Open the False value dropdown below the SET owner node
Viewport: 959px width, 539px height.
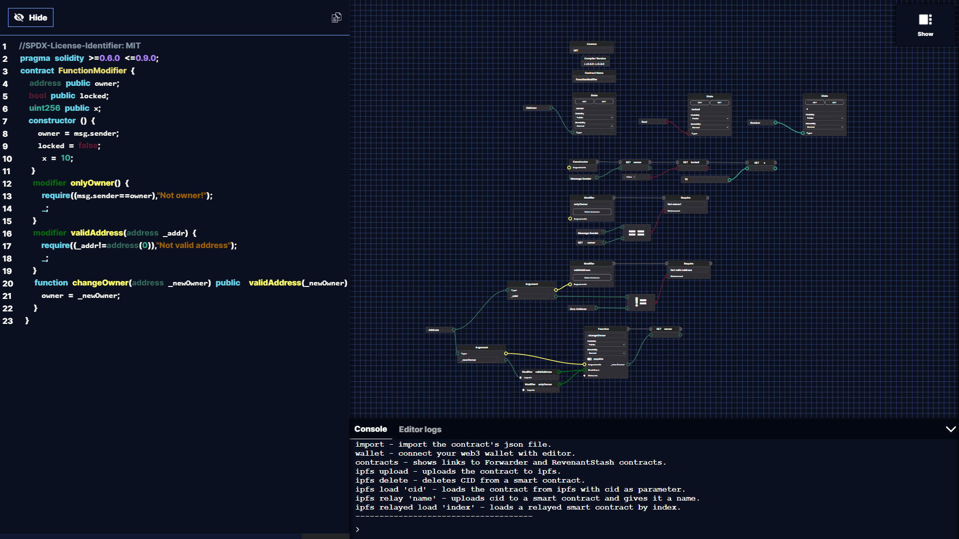pos(631,177)
